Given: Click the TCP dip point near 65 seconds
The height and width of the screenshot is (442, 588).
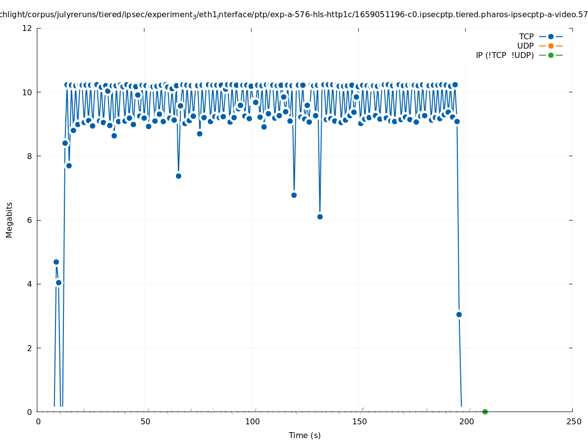Looking at the screenshot, I should coord(178,176).
